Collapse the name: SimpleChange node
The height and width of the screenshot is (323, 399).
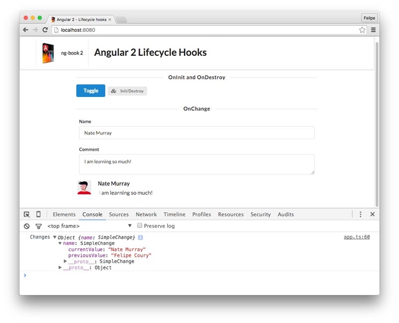(60, 244)
